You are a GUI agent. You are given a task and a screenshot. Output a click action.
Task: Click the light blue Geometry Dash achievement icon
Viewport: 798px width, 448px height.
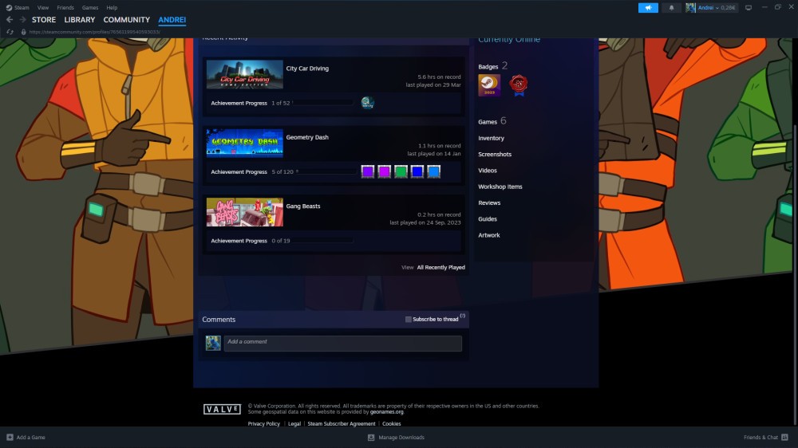click(433, 171)
